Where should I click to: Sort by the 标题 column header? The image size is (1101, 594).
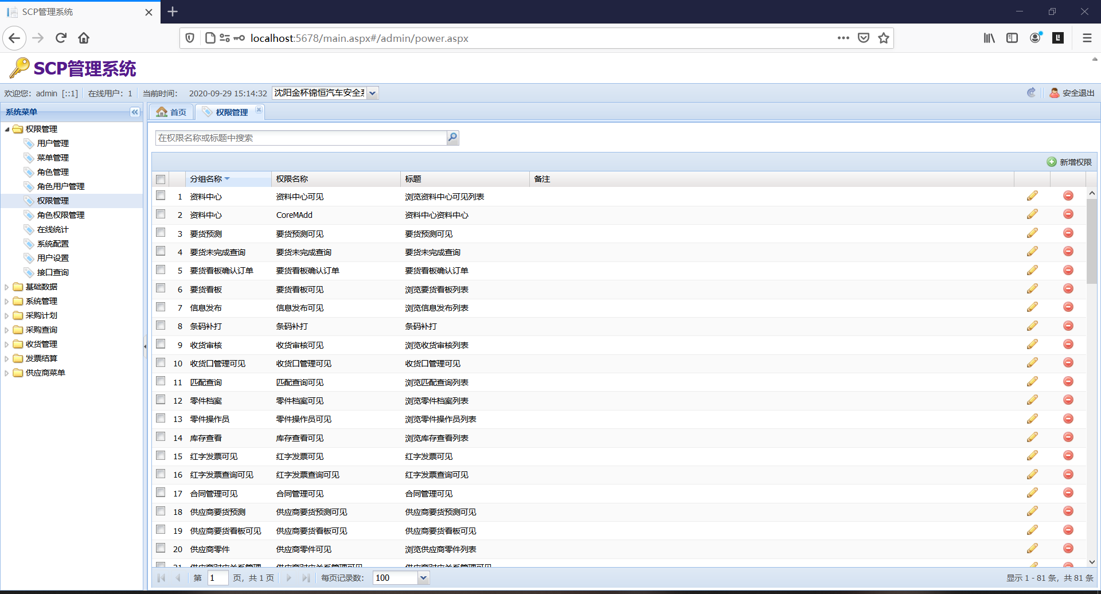point(465,179)
